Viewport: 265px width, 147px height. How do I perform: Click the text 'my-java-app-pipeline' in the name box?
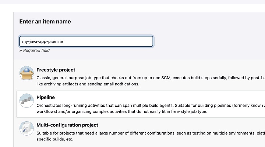coord(43,41)
